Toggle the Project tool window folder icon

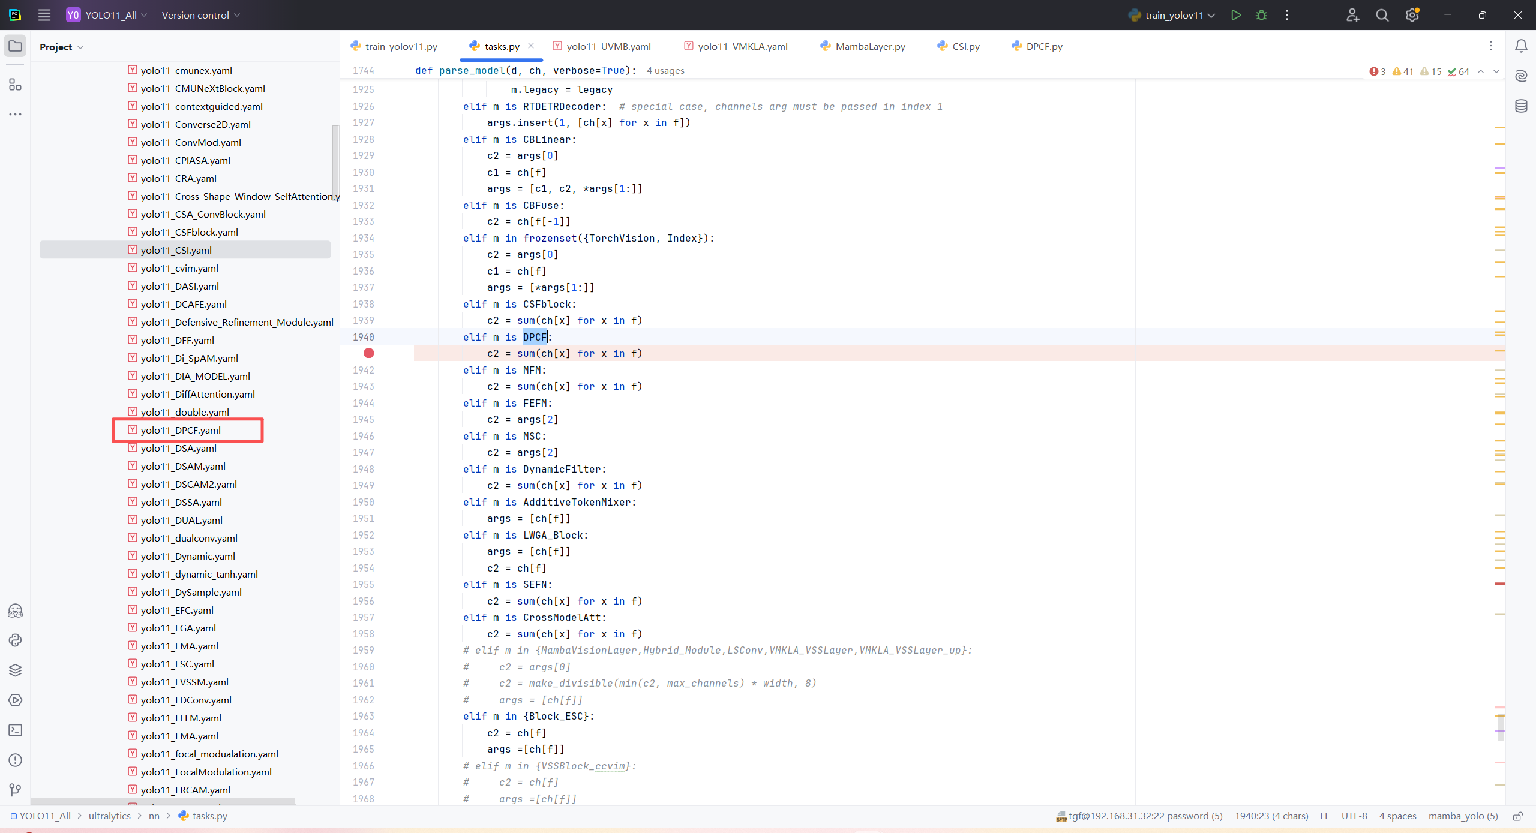tap(15, 46)
